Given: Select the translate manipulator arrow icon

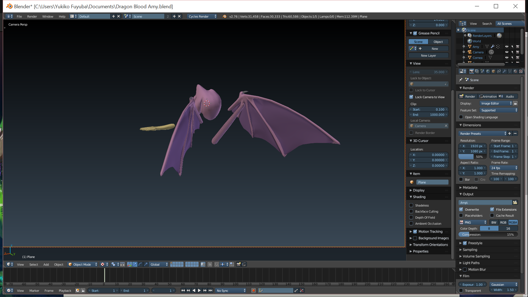Looking at the screenshot, I should click(135, 264).
